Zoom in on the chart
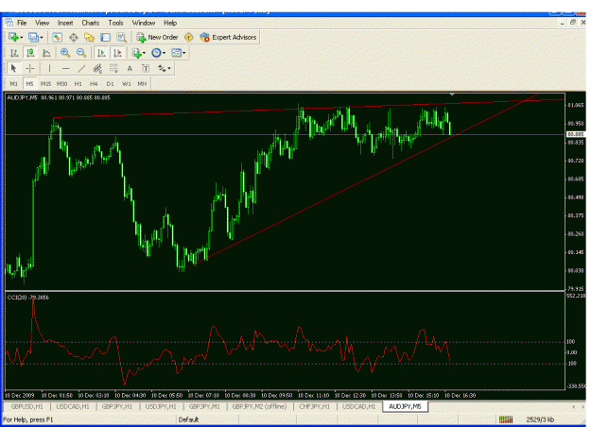Screen dimensions: 591x427 (65, 53)
